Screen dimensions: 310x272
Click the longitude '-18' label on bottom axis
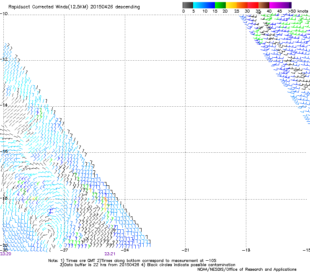point(246,250)
